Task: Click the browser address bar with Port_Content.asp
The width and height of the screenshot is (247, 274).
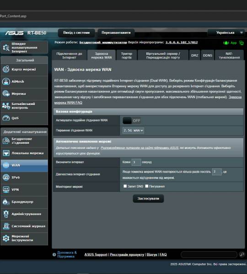Action: coord(123,16)
